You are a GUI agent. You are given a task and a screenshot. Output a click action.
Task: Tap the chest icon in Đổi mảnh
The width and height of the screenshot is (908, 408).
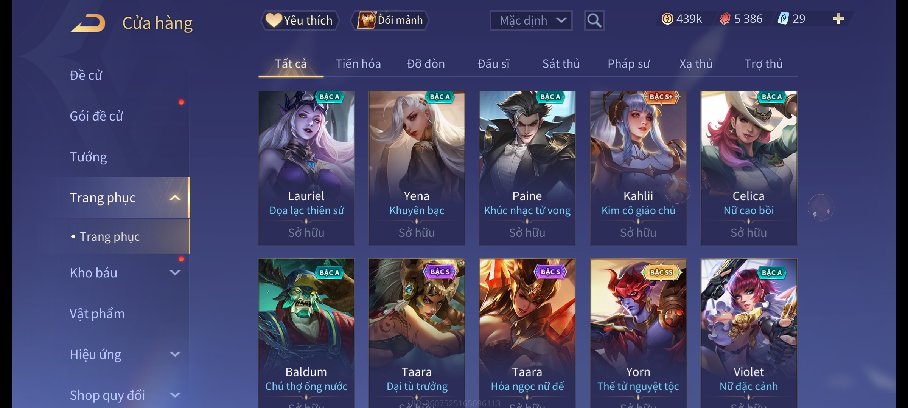pos(366,20)
